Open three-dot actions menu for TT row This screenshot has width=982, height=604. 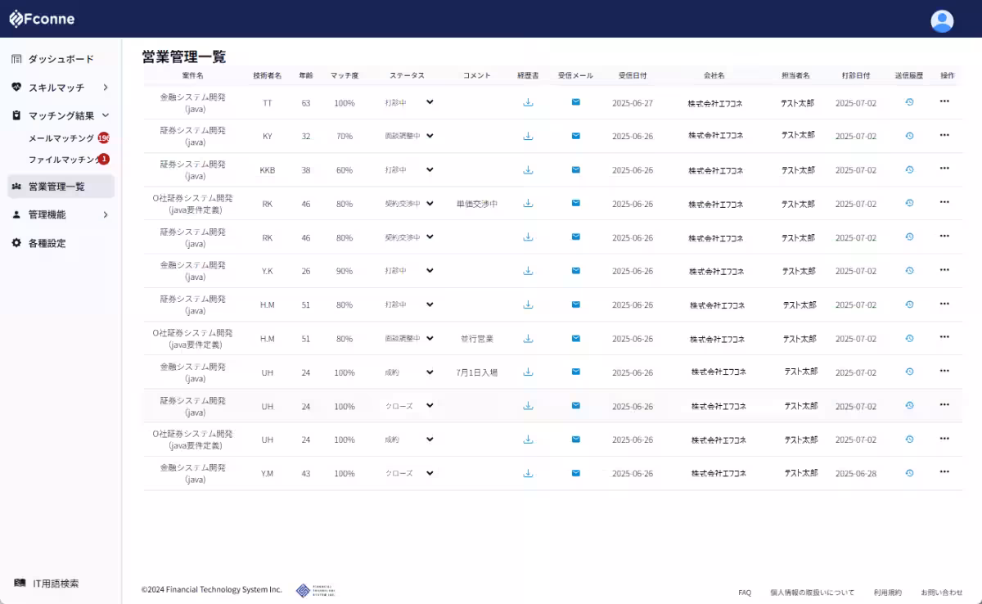944,101
